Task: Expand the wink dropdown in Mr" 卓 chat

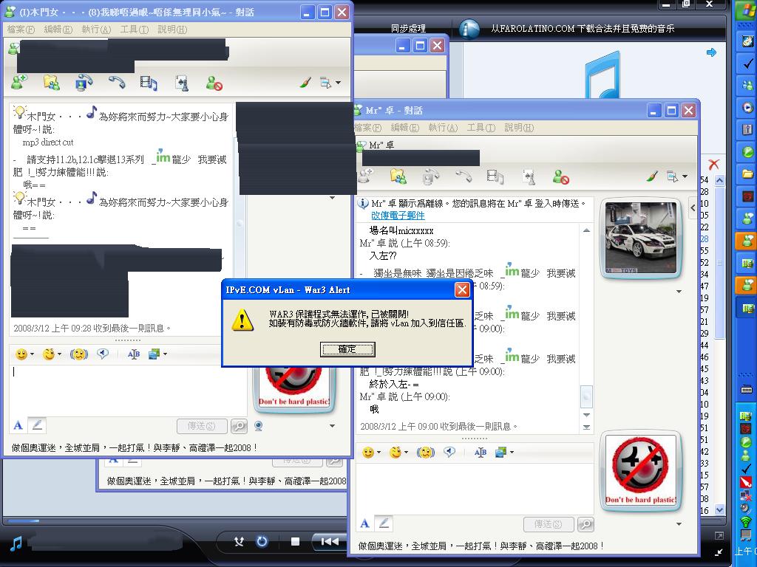Action: click(407, 453)
